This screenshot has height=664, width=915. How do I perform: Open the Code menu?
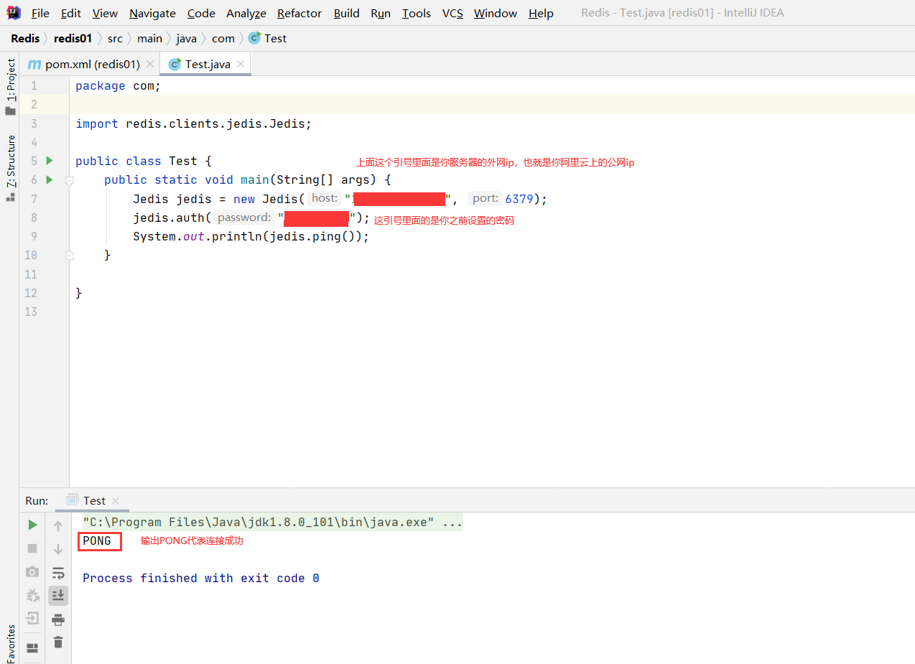click(201, 13)
